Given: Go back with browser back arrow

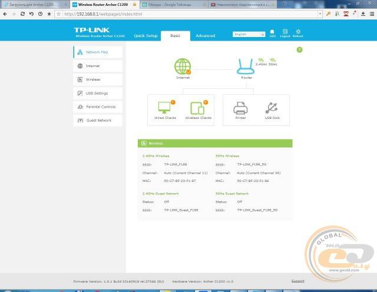Looking at the screenshot, I should pyautogui.click(x=5, y=14).
